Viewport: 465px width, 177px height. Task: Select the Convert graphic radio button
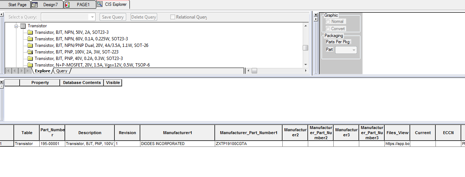[x=328, y=29]
